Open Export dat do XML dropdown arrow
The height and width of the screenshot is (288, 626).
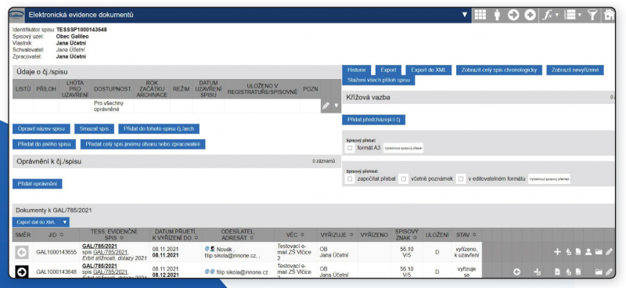64,222
